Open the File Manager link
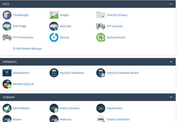 pos(21,15)
